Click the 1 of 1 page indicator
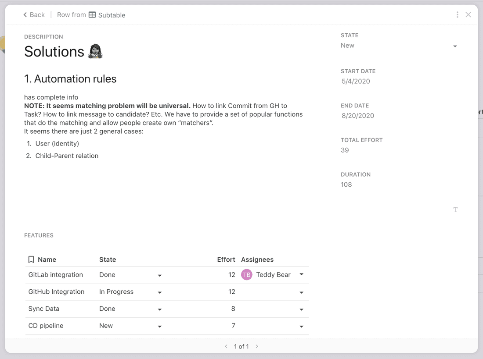The width and height of the screenshot is (483, 359). coord(241,346)
